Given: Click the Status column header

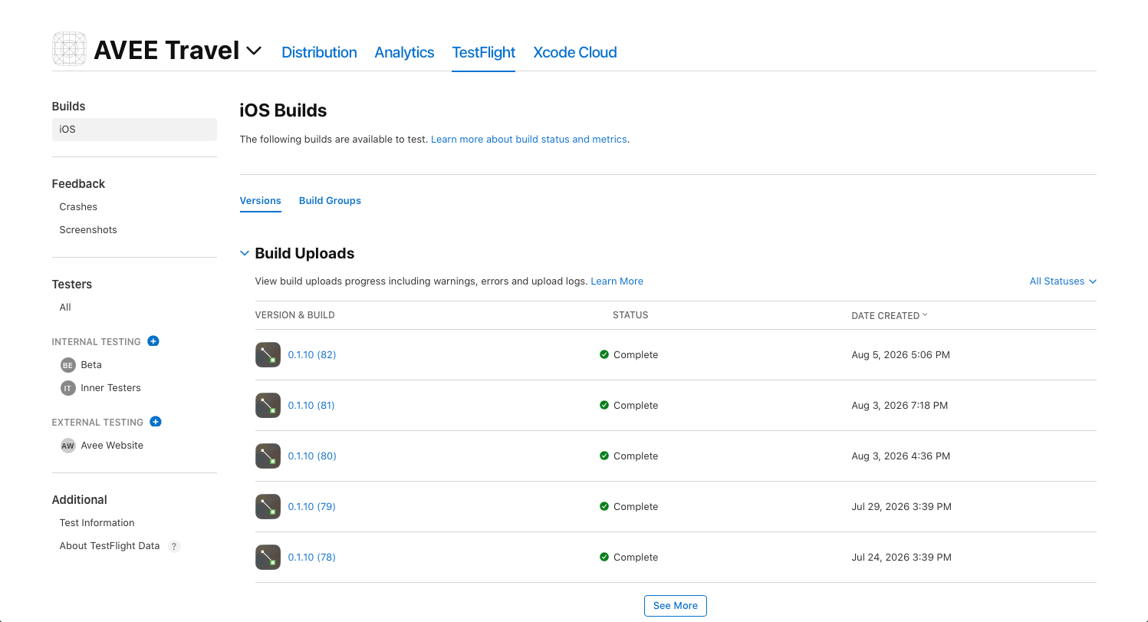Looking at the screenshot, I should coord(630,315).
